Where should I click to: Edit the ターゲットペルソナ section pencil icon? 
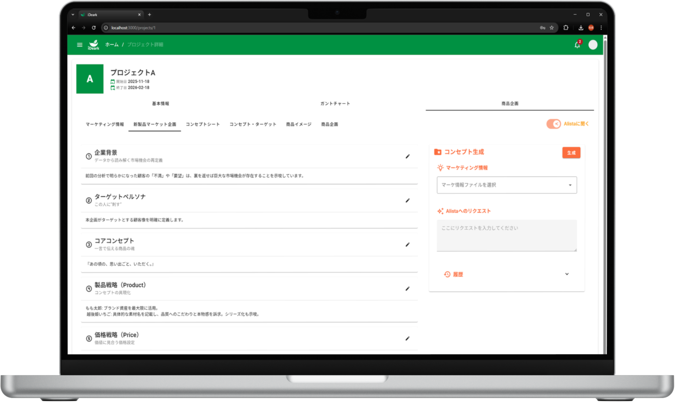point(407,201)
